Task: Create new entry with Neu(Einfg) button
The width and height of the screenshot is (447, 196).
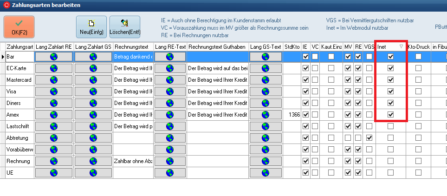Action: [91, 27]
